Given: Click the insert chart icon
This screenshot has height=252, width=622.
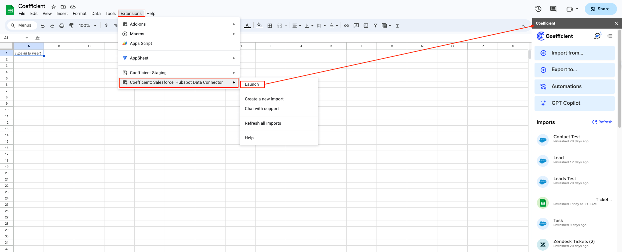Looking at the screenshot, I should (x=366, y=26).
